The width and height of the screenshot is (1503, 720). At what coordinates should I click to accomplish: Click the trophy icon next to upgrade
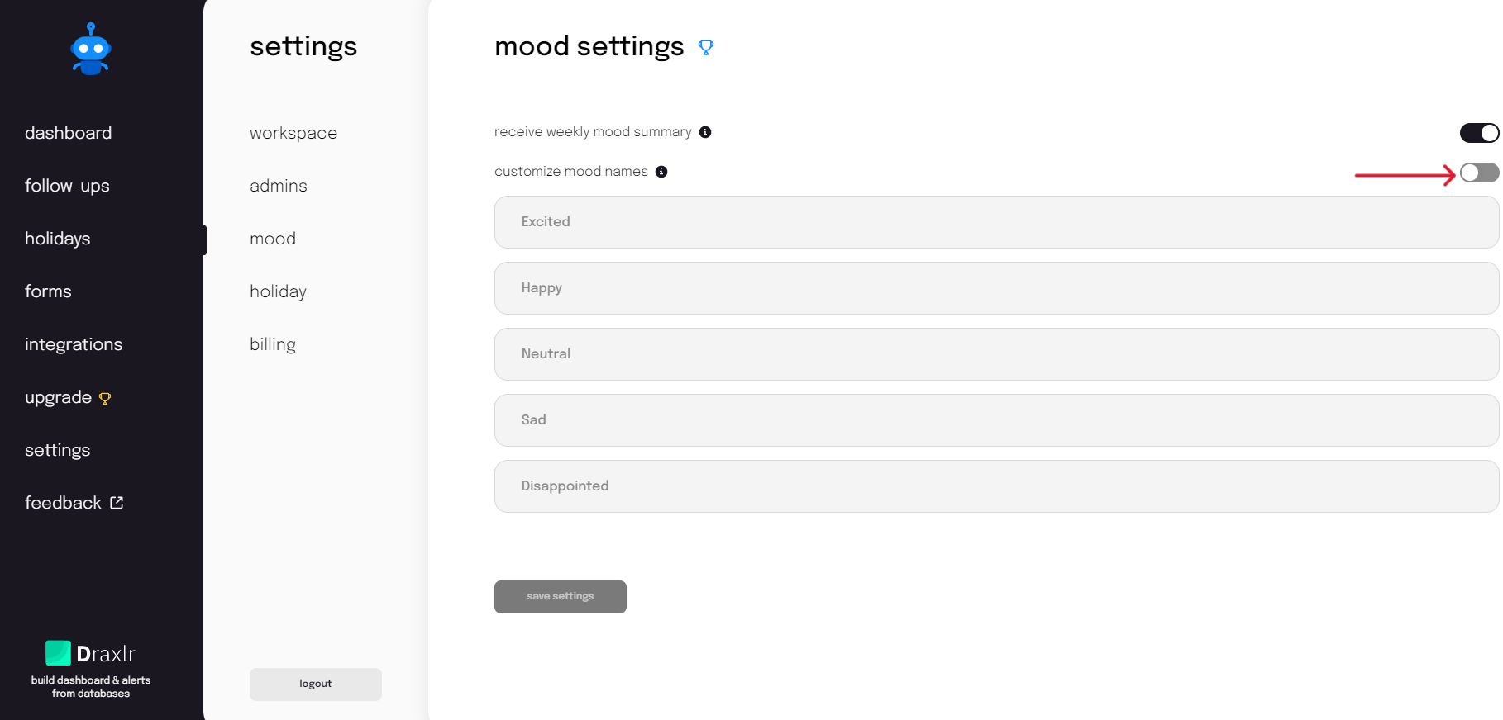pyautogui.click(x=105, y=398)
